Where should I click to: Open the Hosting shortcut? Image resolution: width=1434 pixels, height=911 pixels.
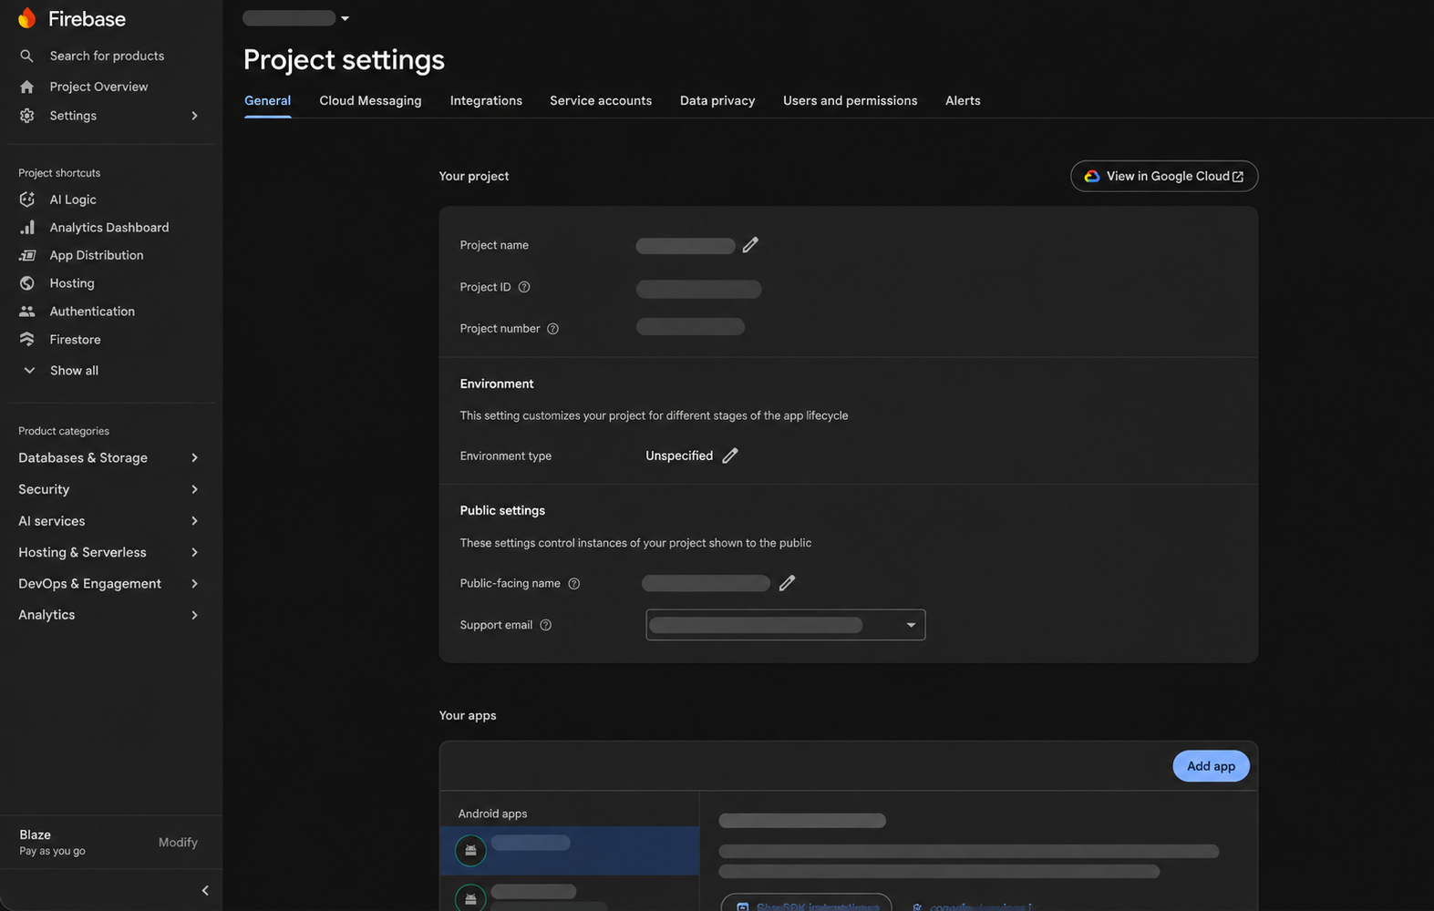click(x=72, y=283)
